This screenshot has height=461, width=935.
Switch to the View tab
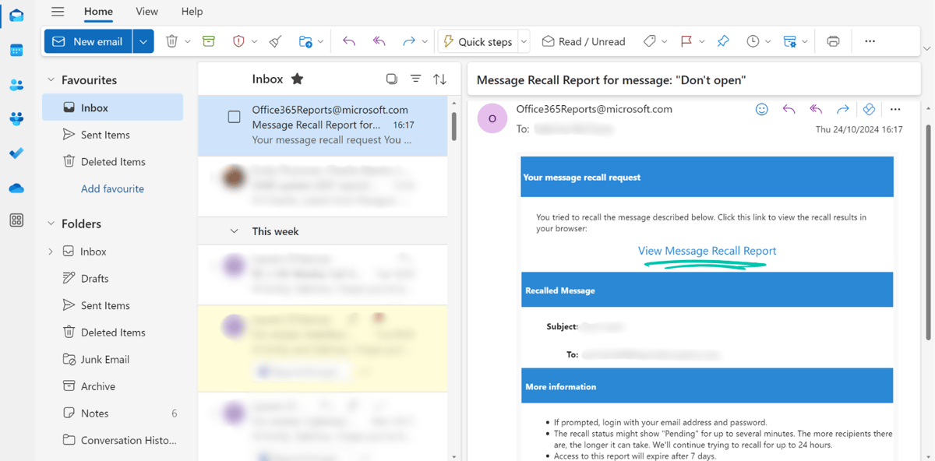(146, 12)
